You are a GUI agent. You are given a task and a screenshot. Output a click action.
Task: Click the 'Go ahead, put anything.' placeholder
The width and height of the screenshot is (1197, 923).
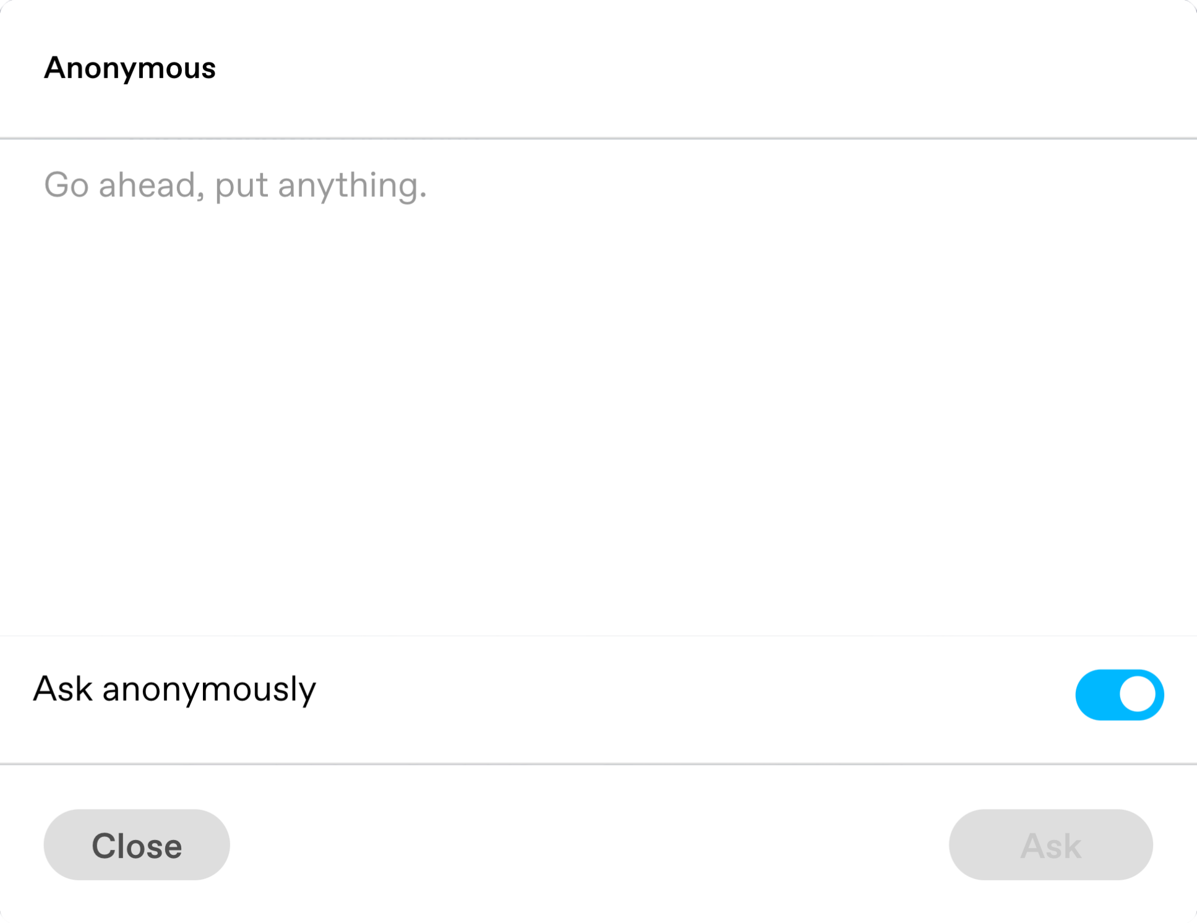click(235, 185)
